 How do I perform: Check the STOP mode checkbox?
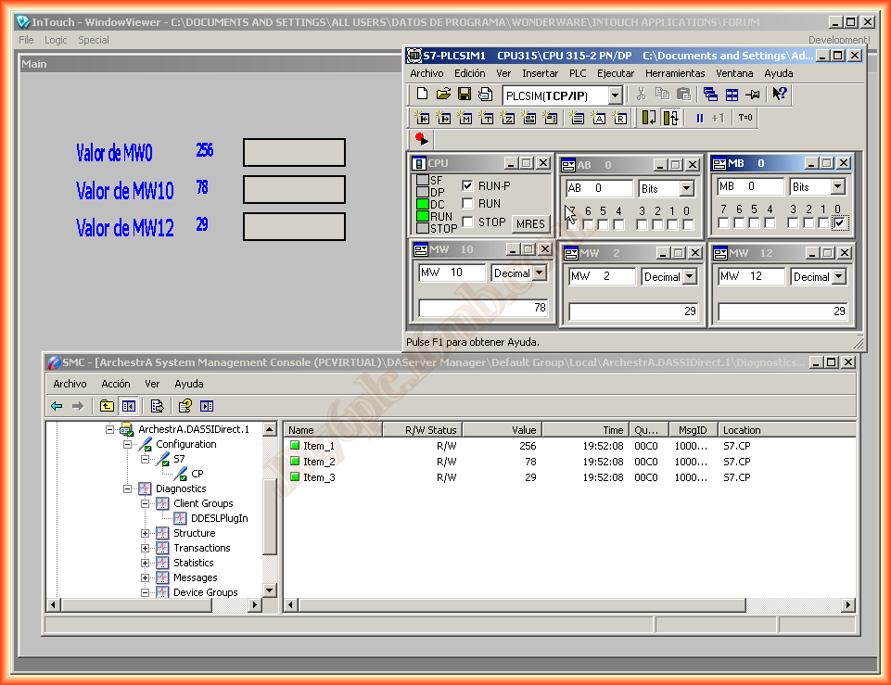point(468,222)
